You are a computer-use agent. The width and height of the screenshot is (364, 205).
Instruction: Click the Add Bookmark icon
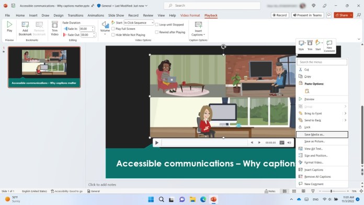coord(25,25)
